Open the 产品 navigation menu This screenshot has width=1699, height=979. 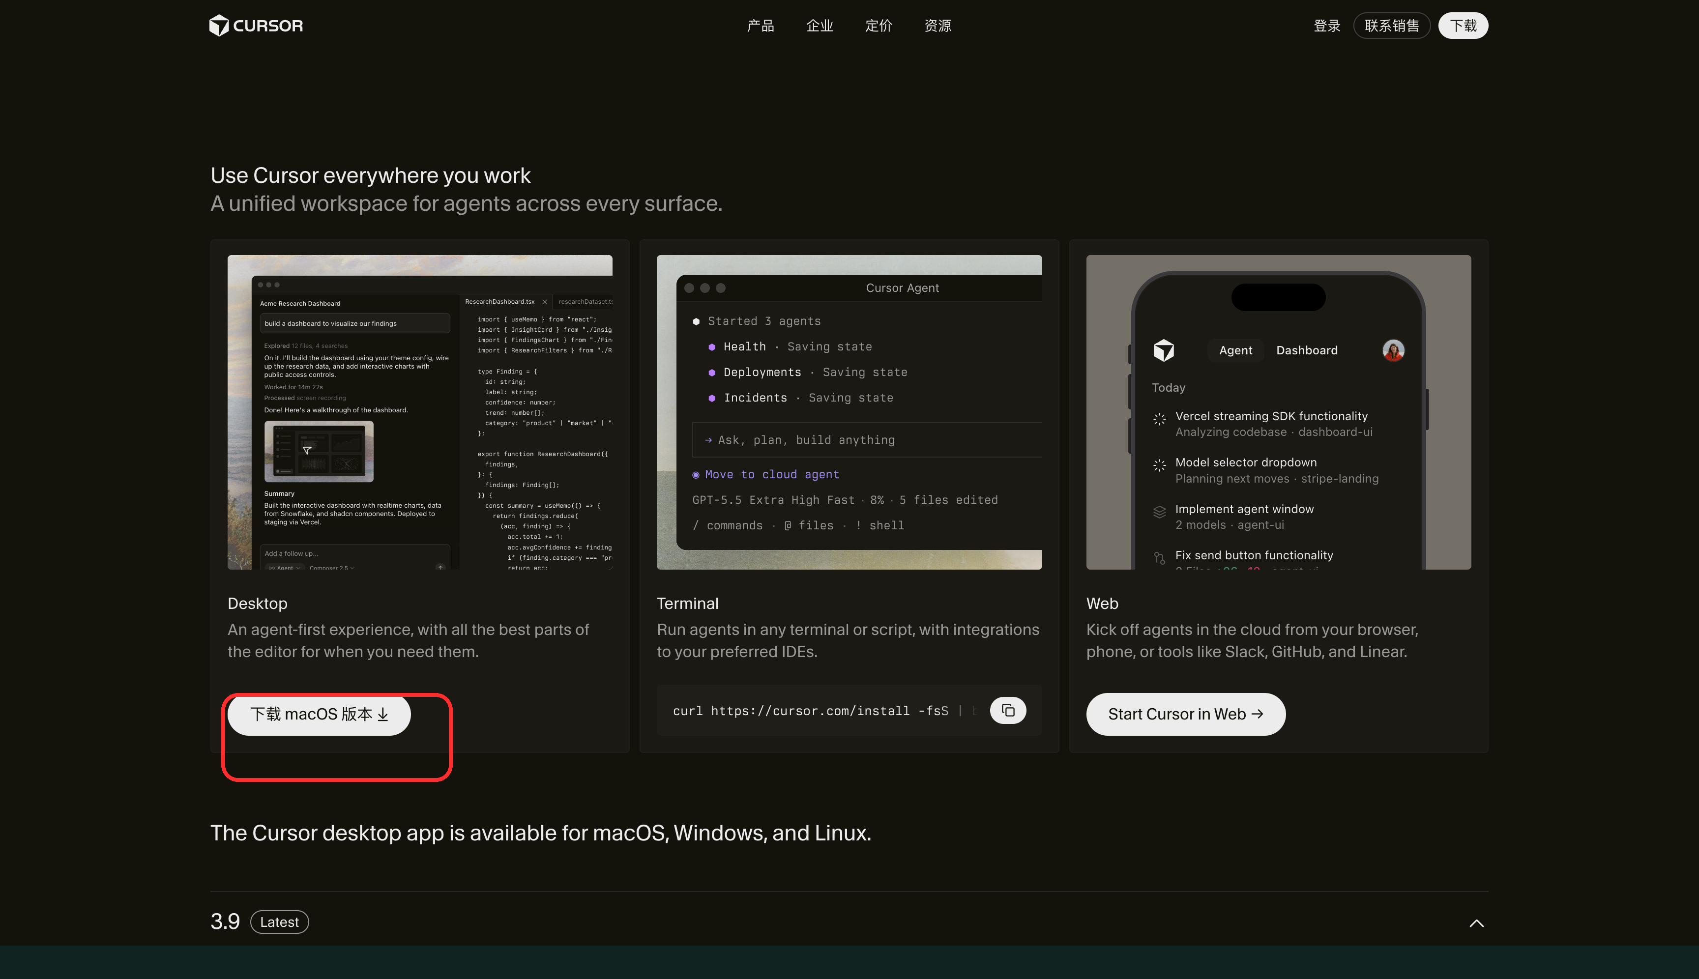coord(760,26)
